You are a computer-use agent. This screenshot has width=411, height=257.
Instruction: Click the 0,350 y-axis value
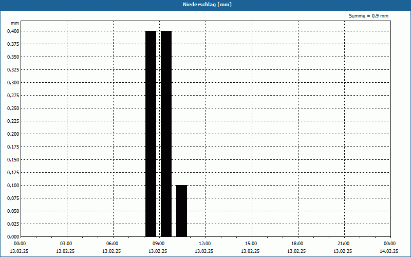tap(13, 57)
